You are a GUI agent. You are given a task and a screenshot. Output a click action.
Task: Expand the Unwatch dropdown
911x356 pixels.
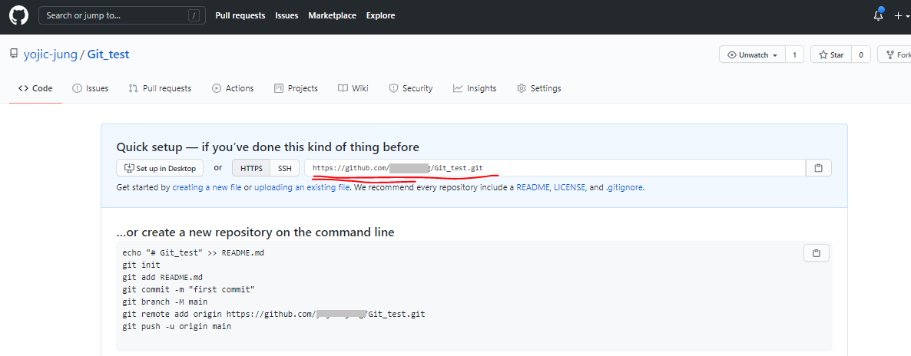click(x=753, y=54)
